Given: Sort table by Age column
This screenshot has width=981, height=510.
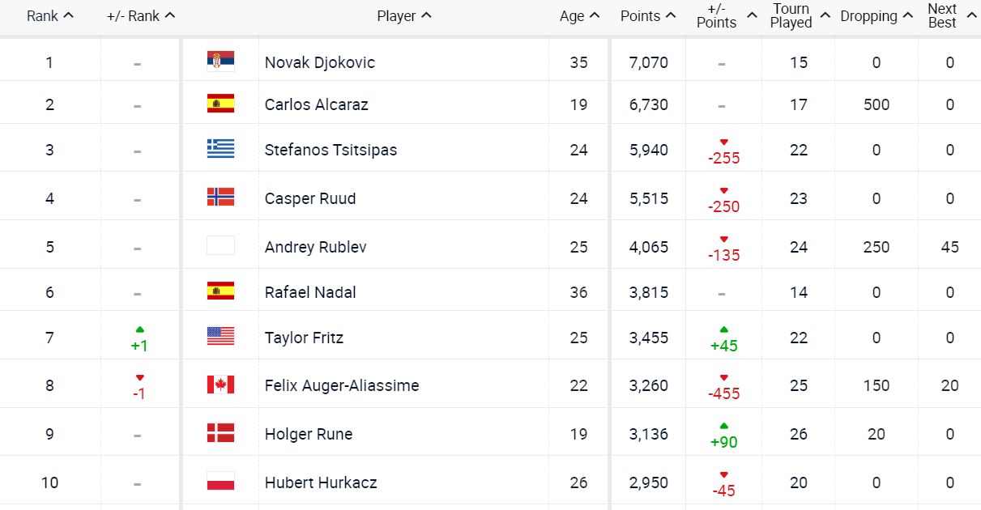Looking at the screenshot, I should (x=579, y=16).
